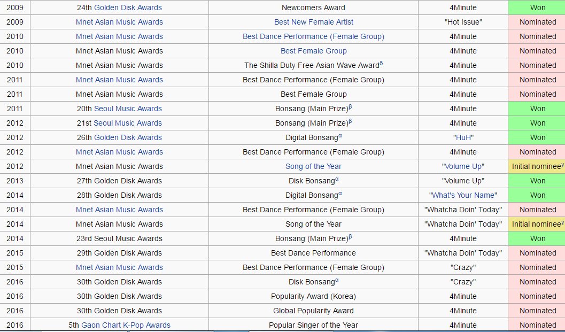Open the "HuH" song link
This screenshot has height=332, width=565.
click(x=463, y=137)
